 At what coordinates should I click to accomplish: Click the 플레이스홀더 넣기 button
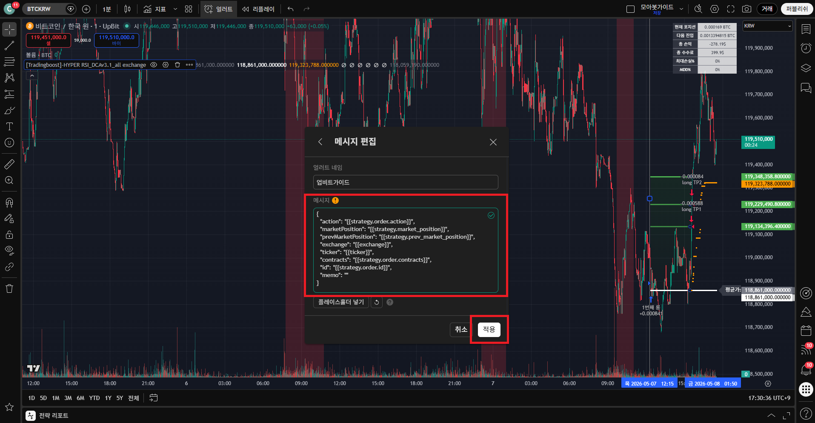(341, 302)
